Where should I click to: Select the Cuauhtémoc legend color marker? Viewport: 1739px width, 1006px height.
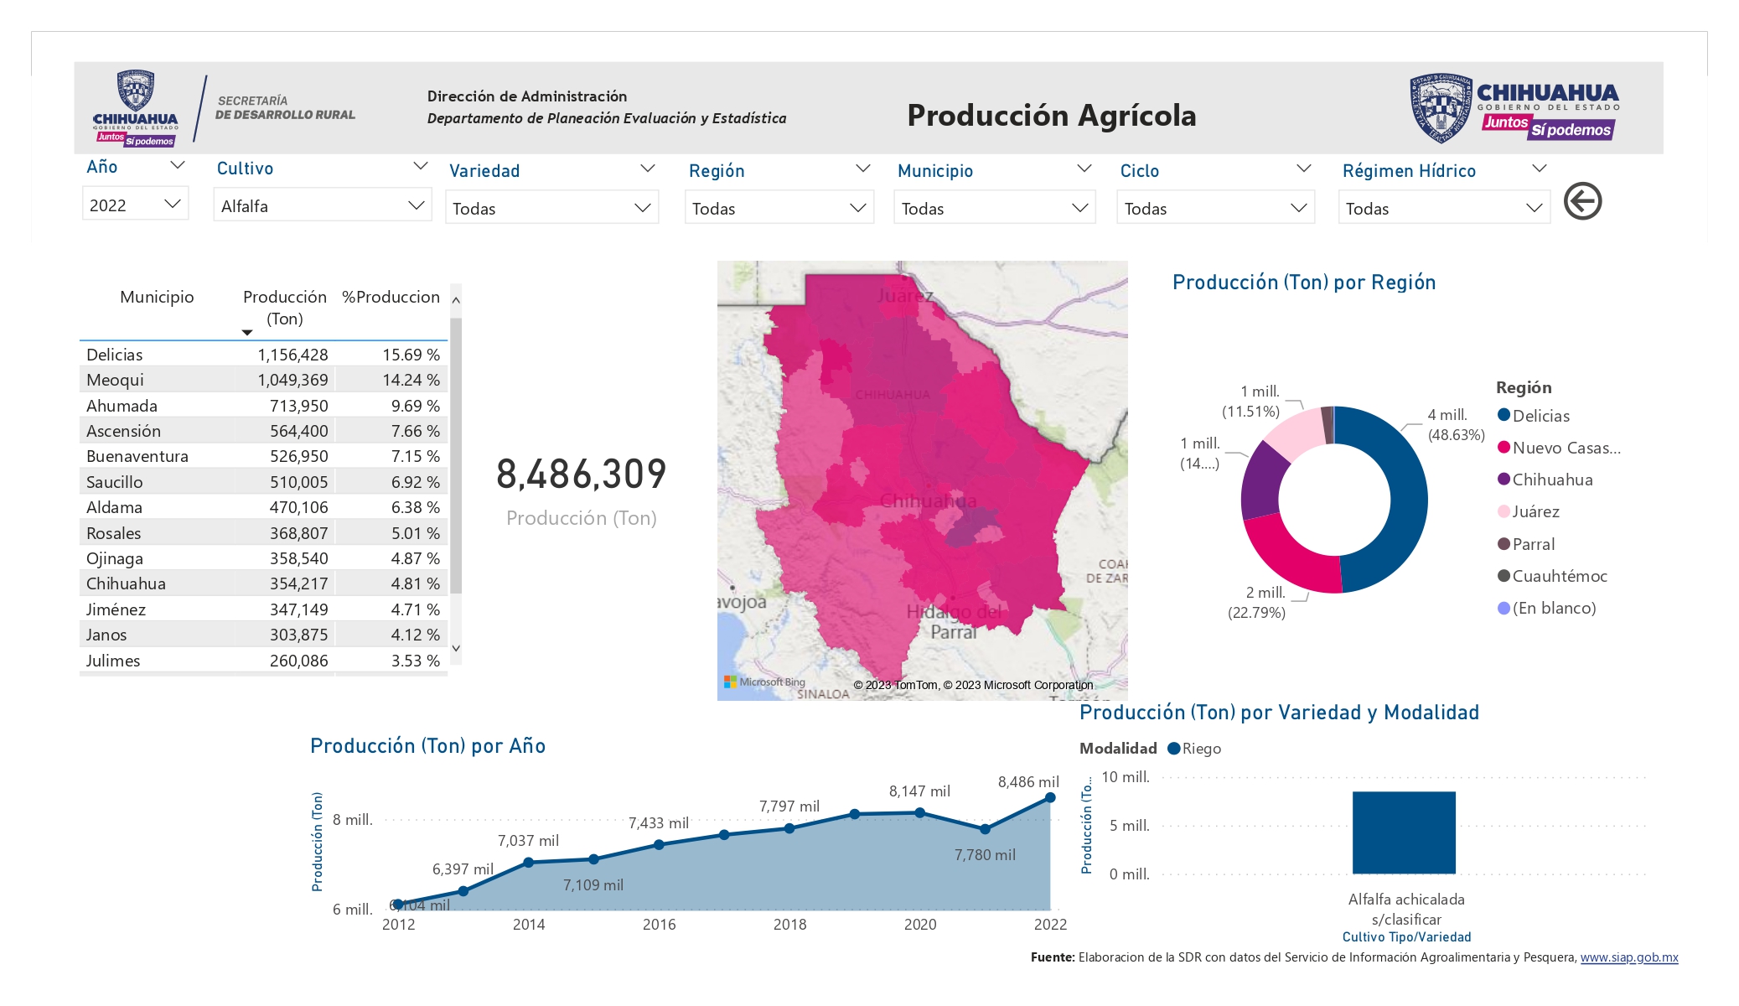click(x=1504, y=575)
